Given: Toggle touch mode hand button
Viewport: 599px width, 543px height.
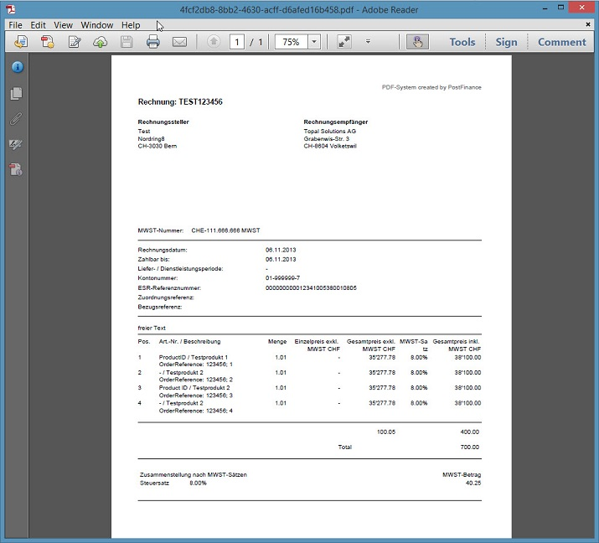Looking at the screenshot, I should (x=416, y=42).
